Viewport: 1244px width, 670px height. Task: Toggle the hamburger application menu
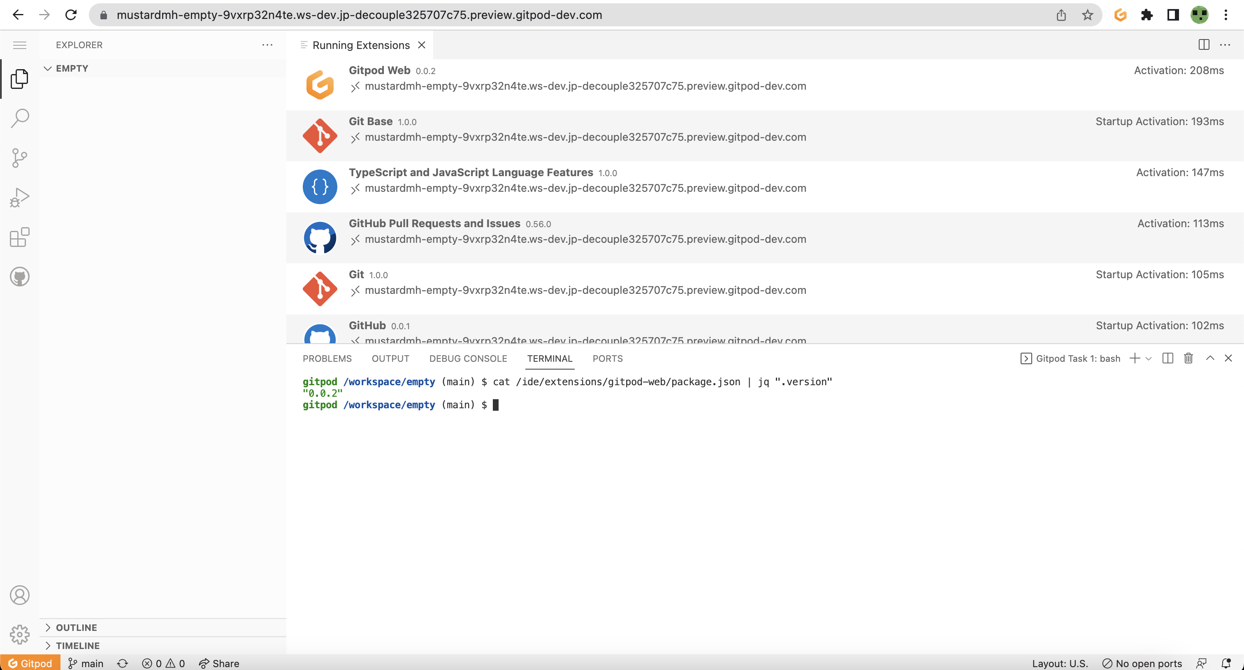[x=20, y=45]
